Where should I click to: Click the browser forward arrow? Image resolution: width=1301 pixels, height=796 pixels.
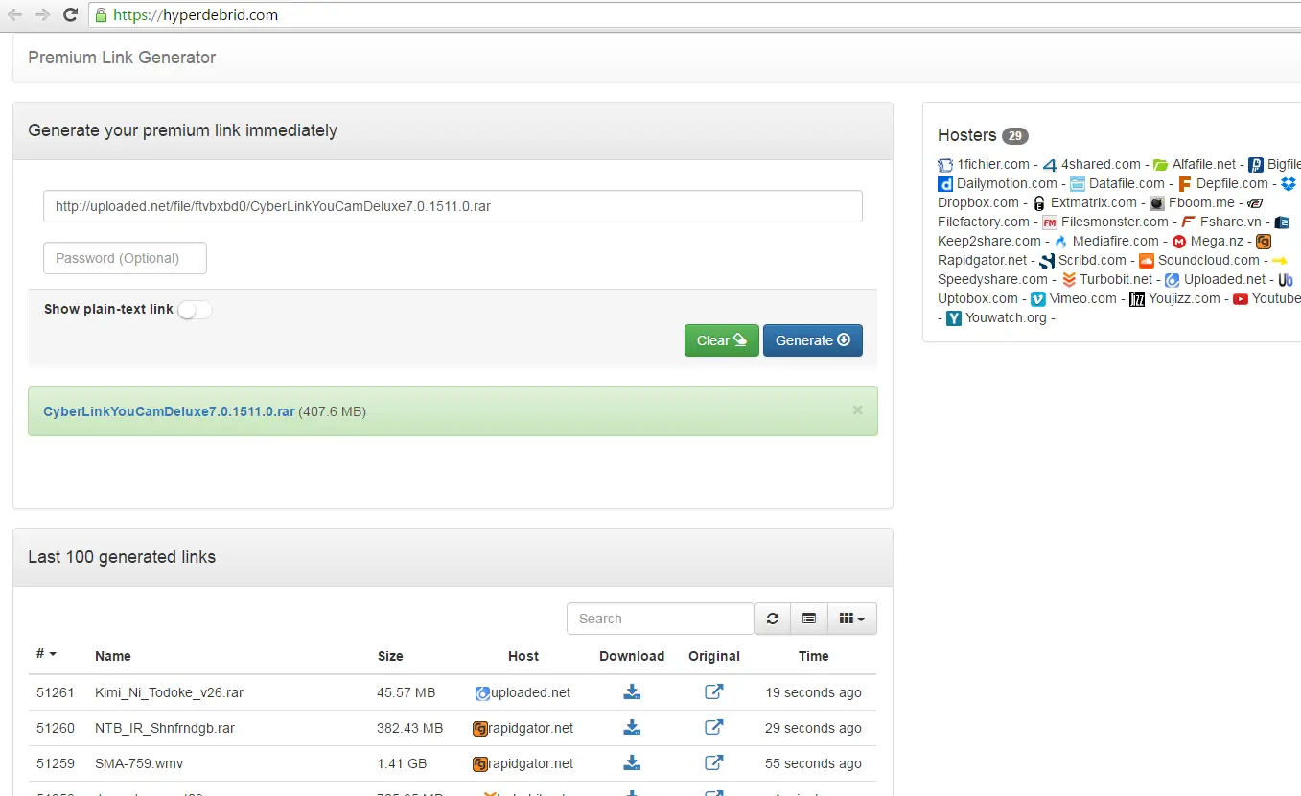tap(42, 14)
